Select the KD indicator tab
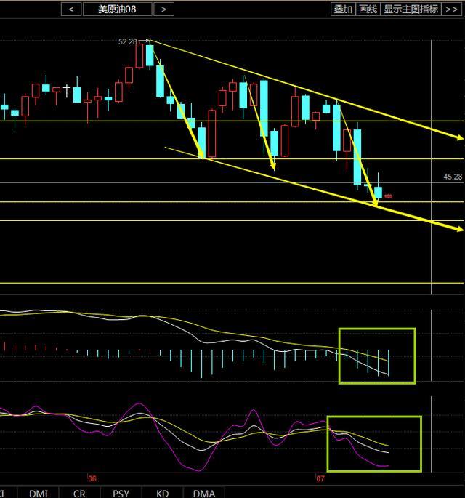 pos(161,493)
